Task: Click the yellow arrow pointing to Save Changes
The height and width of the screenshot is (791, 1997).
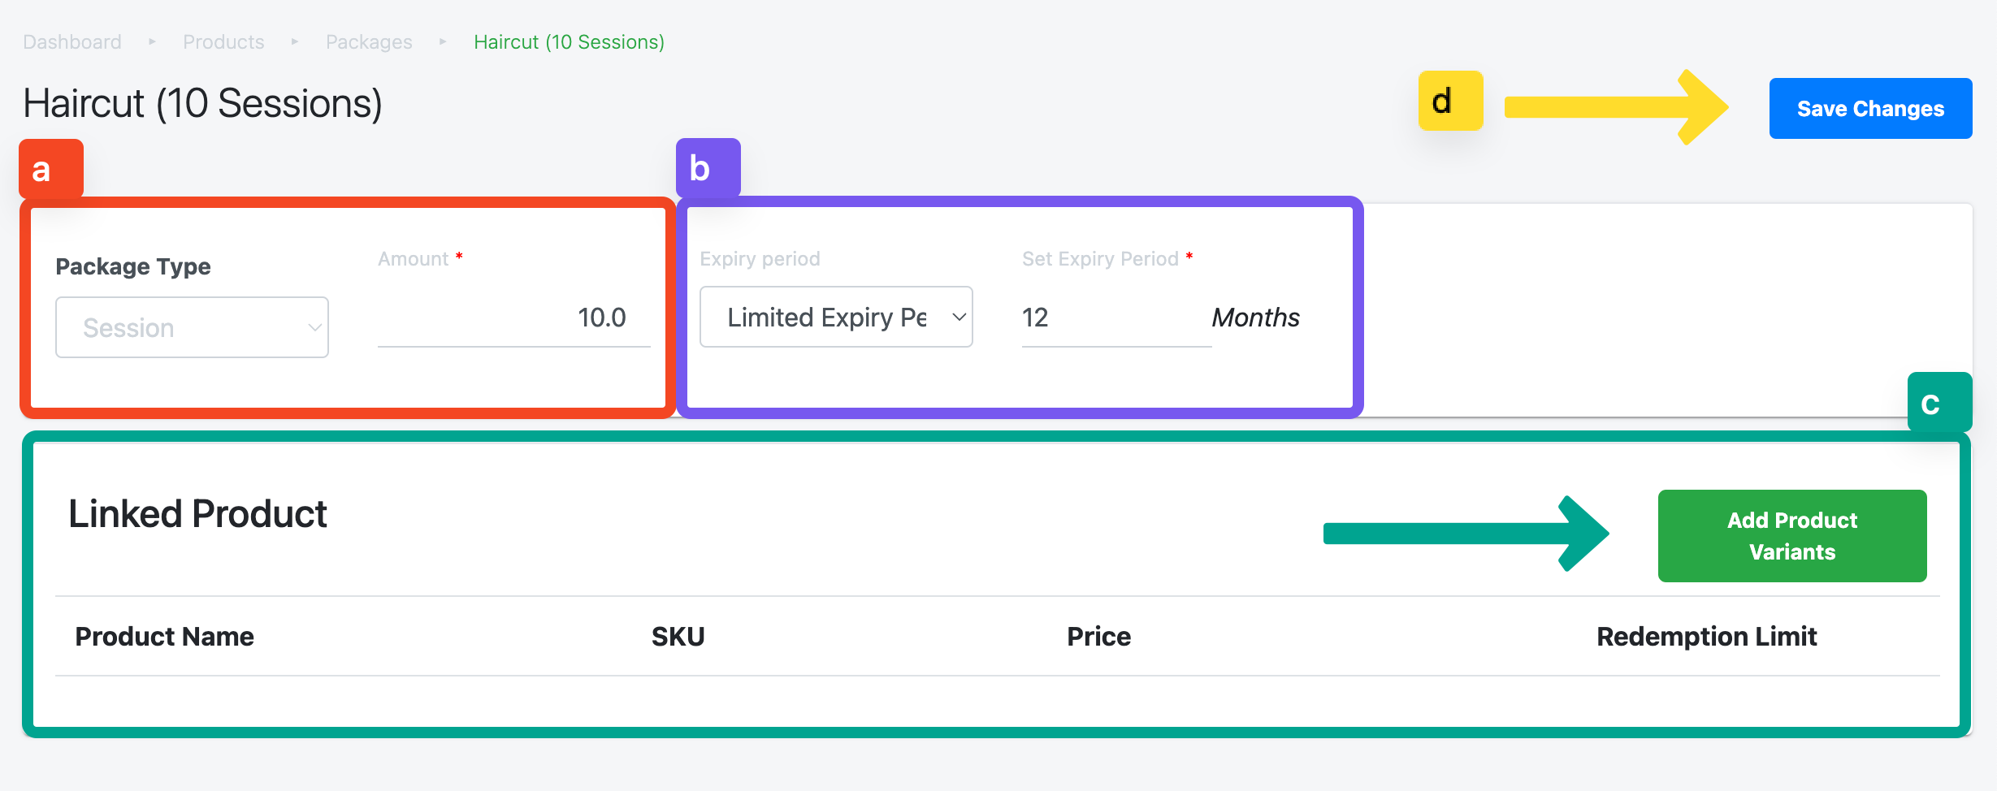Action: 1615,107
